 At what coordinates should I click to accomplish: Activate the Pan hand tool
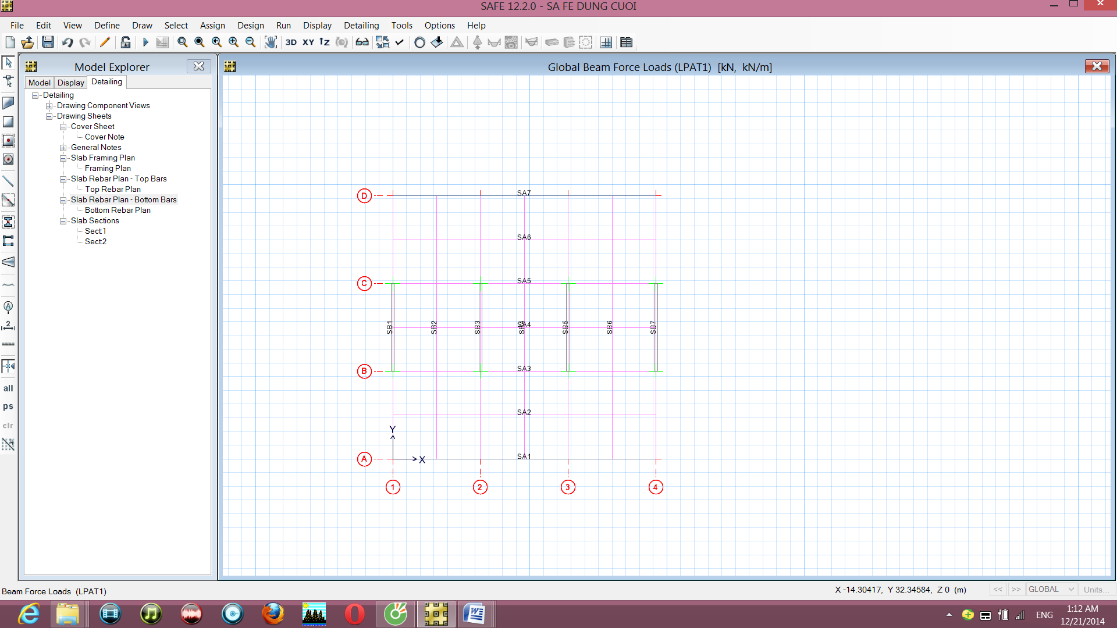pyautogui.click(x=271, y=42)
